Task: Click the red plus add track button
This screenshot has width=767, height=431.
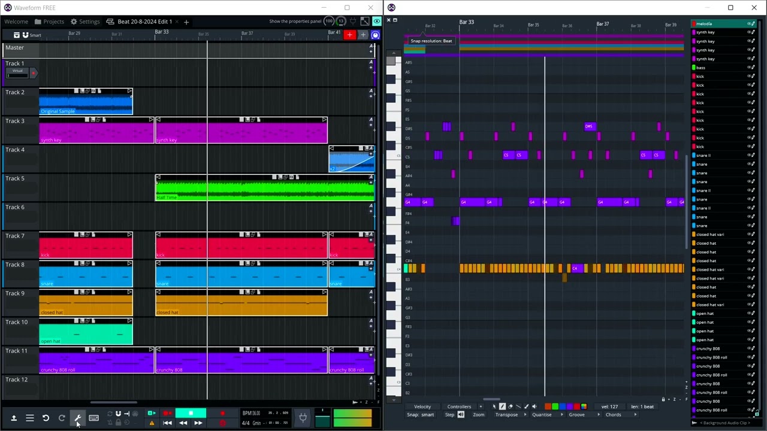Action: tap(350, 35)
